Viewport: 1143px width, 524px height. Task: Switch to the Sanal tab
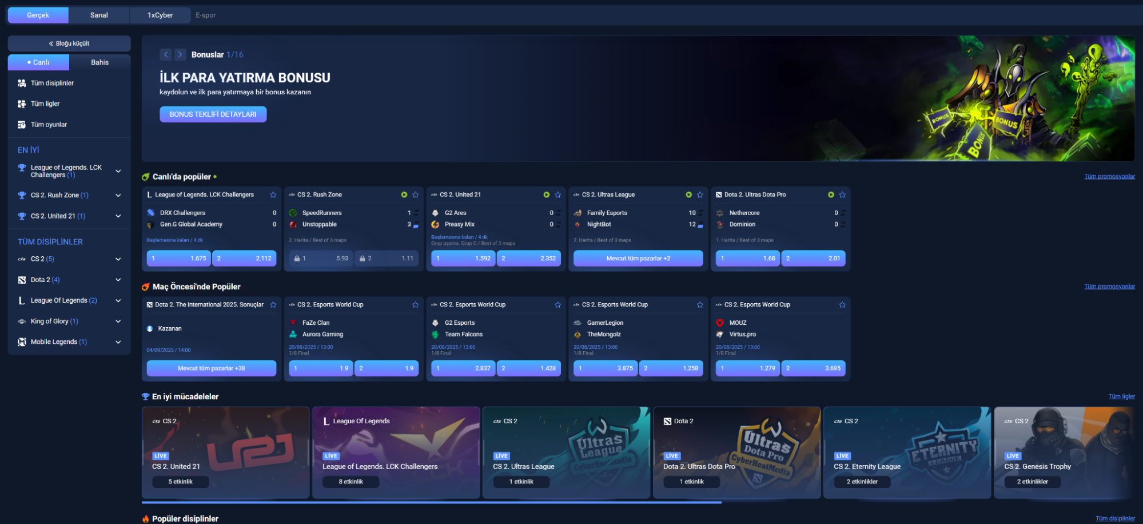point(99,15)
